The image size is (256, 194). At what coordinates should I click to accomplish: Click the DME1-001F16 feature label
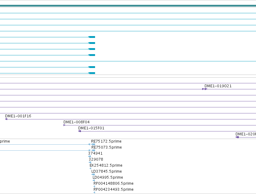click(x=18, y=116)
